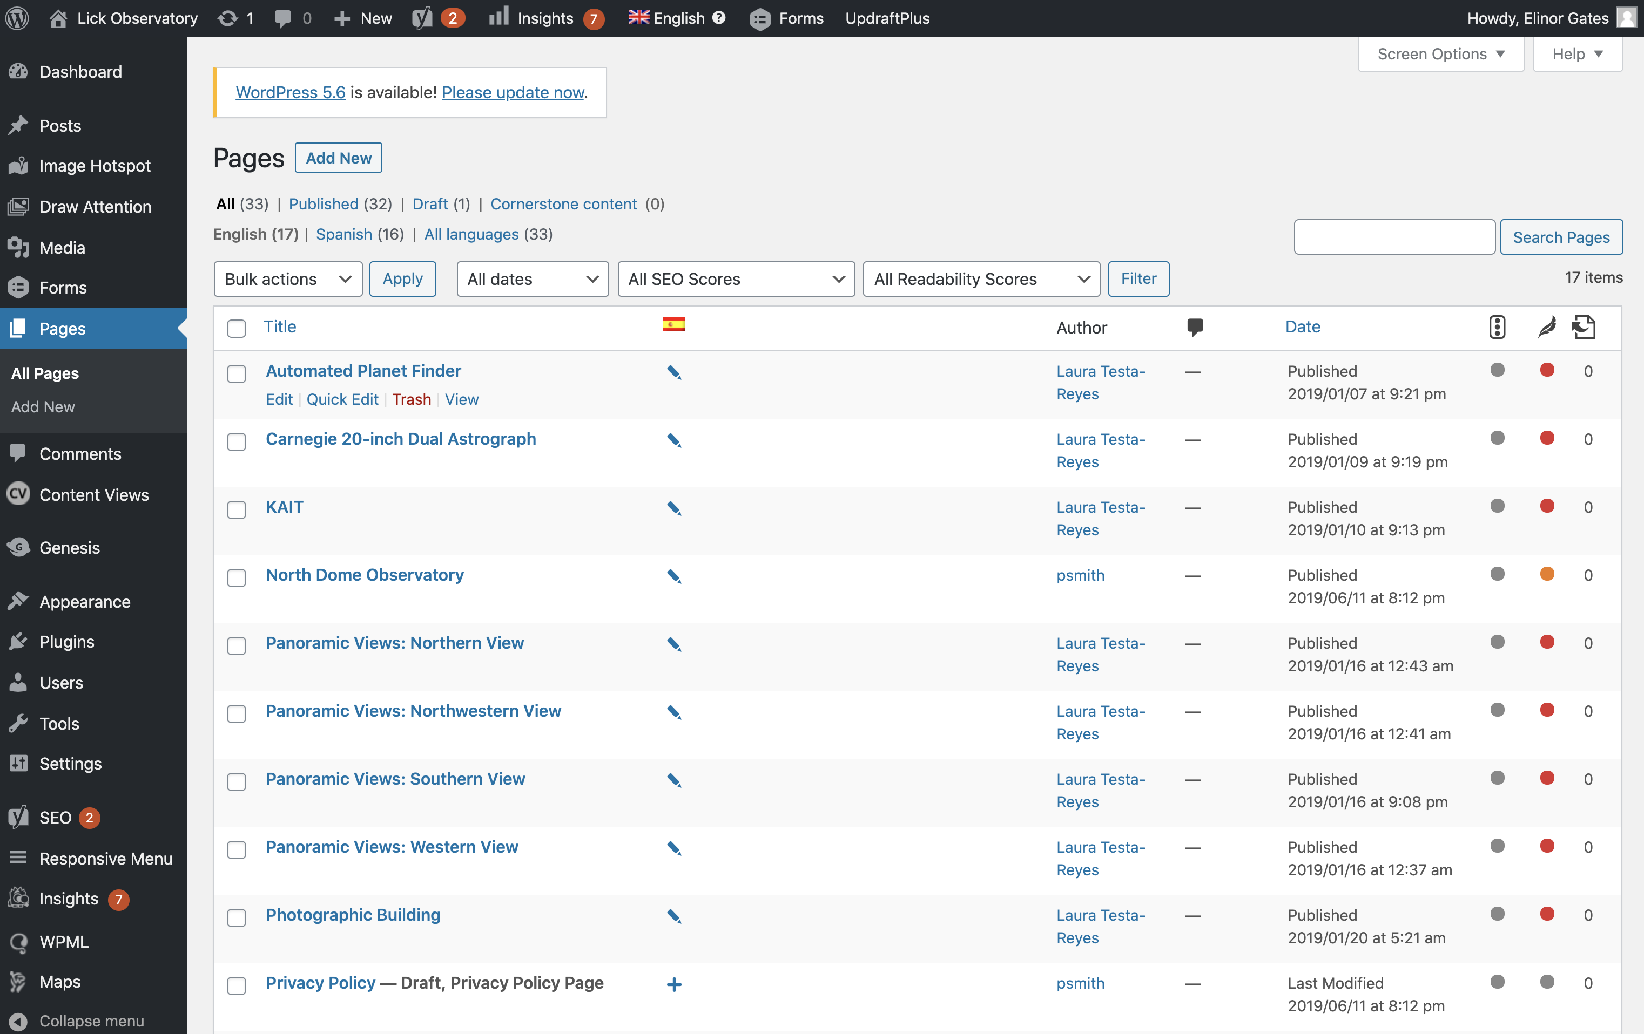Open the English language switcher menu
This screenshot has height=1034, width=1644.
click(x=666, y=18)
